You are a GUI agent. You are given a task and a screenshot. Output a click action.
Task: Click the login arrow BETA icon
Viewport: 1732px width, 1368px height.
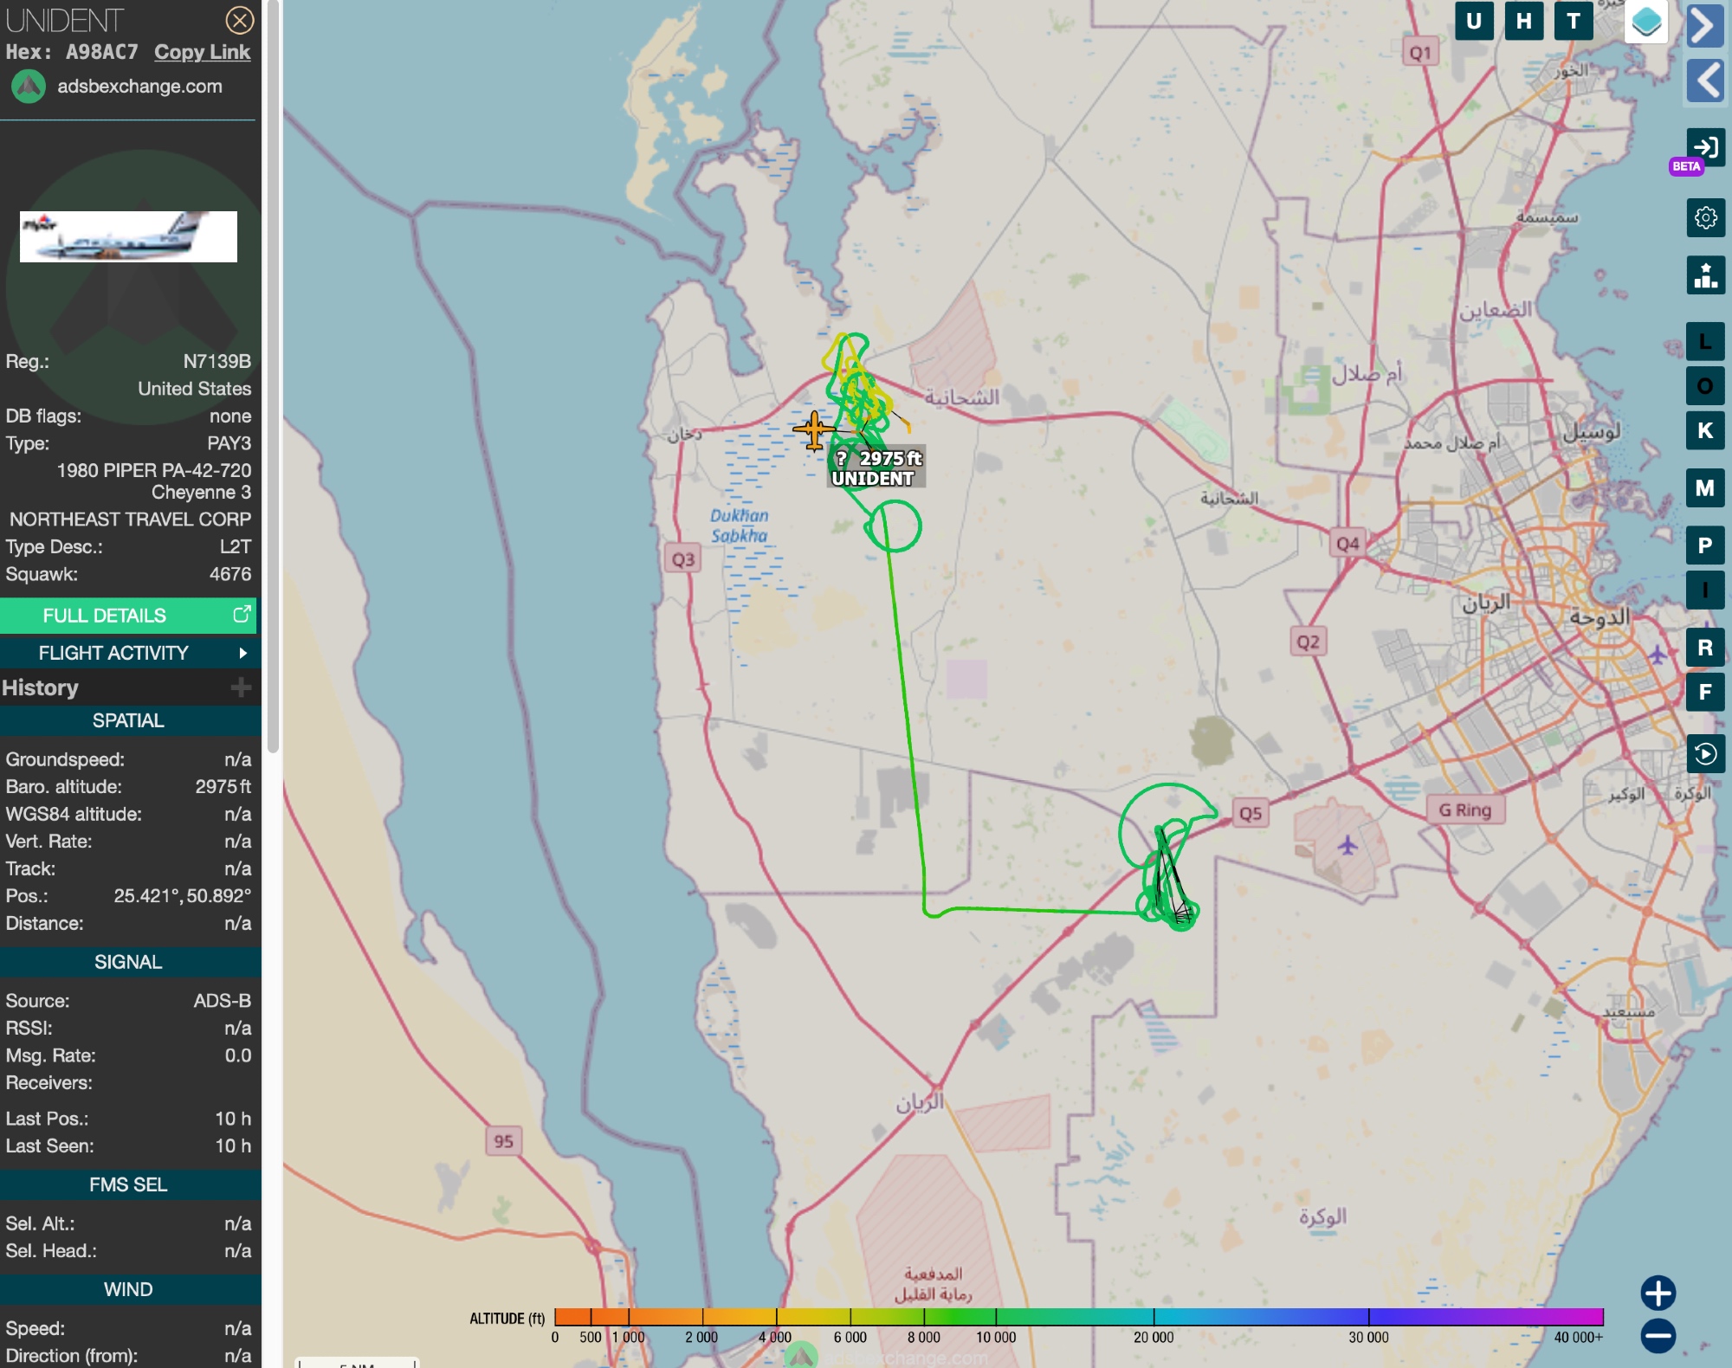(x=1705, y=148)
